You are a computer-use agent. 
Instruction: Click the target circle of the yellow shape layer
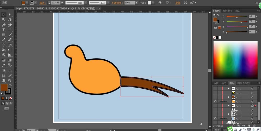pos(252,93)
